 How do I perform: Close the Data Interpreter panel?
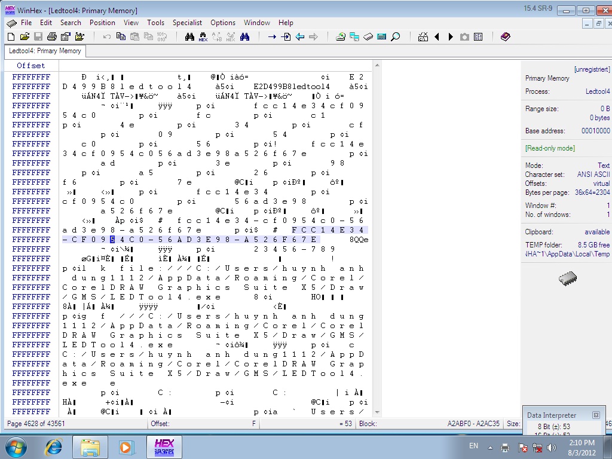click(596, 415)
